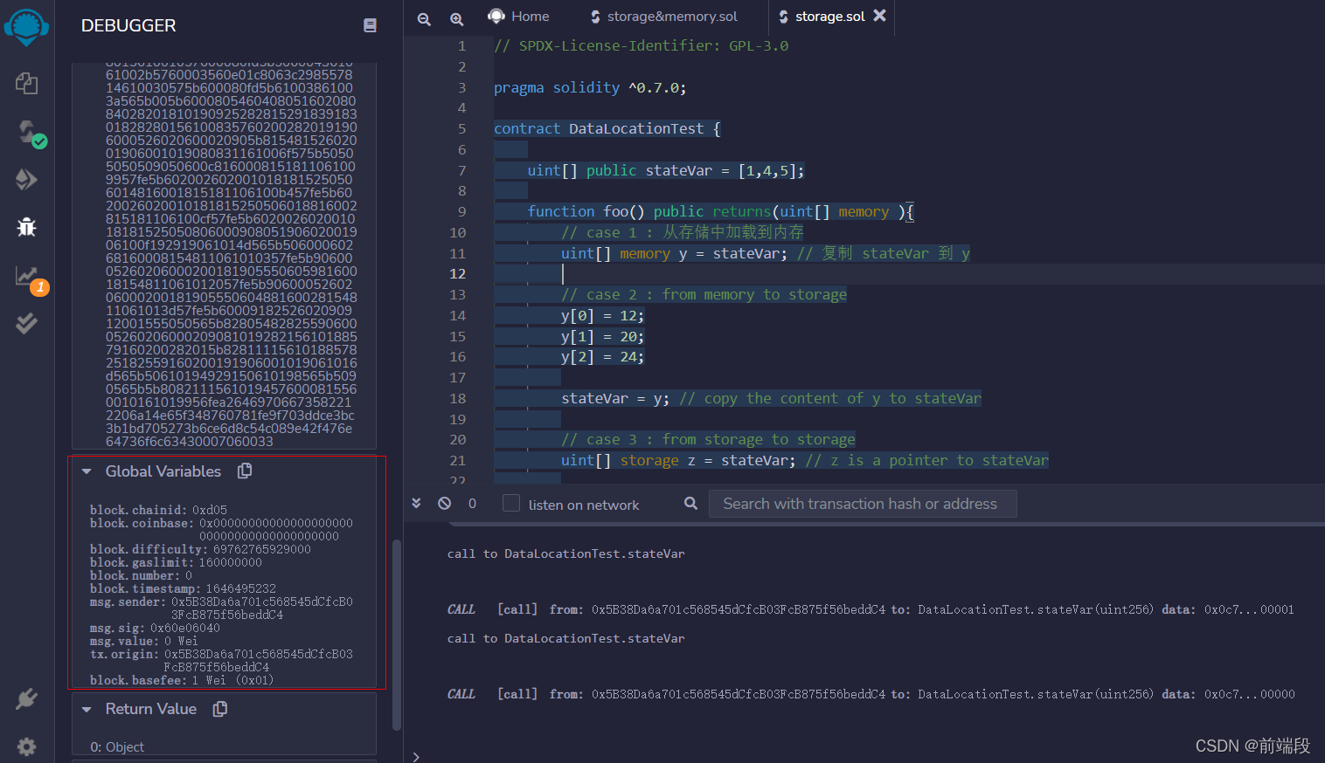Zoom in the editor font
Image resolution: width=1325 pixels, height=763 pixels.
point(456,19)
